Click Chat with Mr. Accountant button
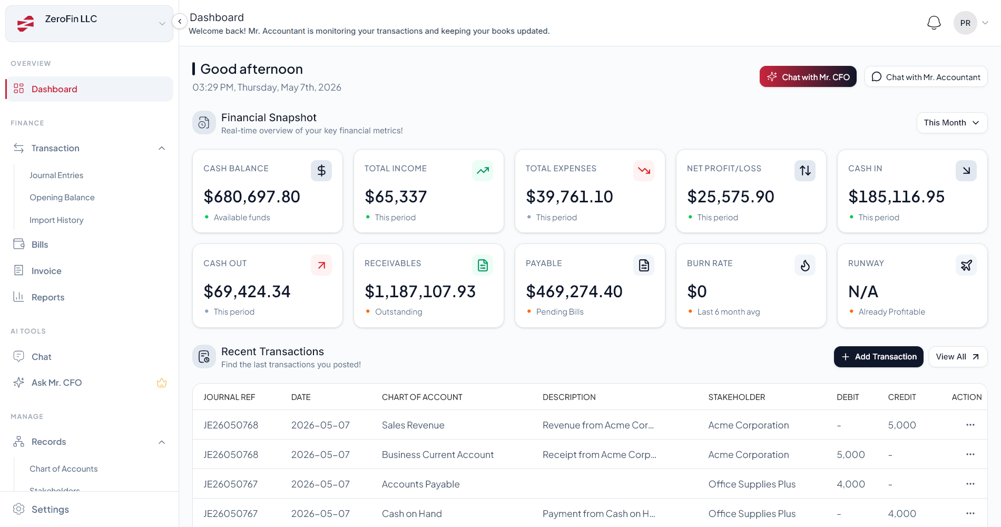The height and width of the screenshot is (527, 1001). click(x=926, y=77)
